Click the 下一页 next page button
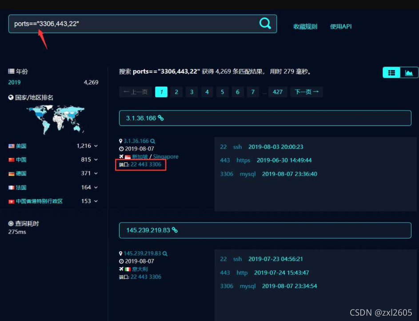 pyautogui.click(x=307, y=92)
